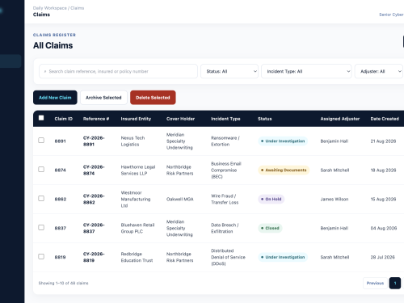Sort by the Reference # column header
The height and width of the screenshot is (303, 404).
coord(96,119)
